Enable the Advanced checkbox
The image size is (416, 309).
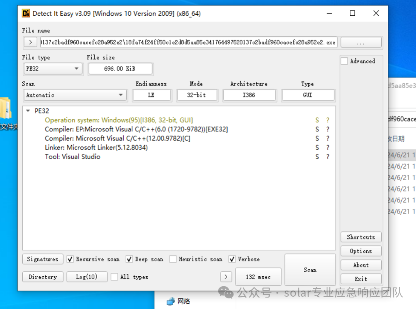coord(344,61)
